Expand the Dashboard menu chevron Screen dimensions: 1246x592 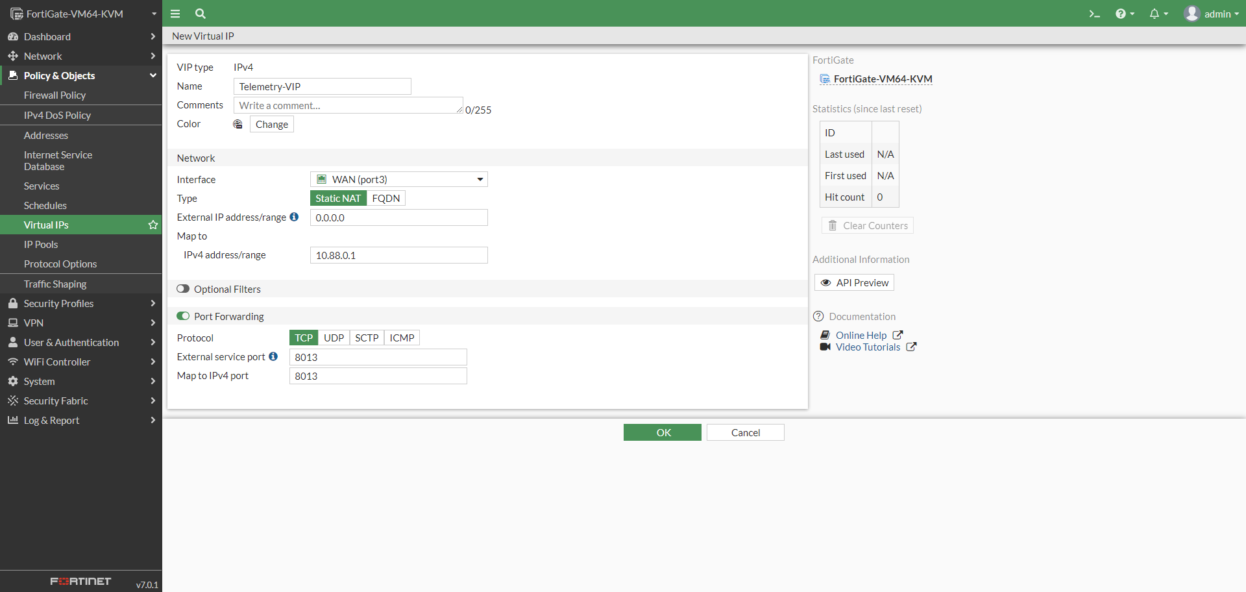153,36
